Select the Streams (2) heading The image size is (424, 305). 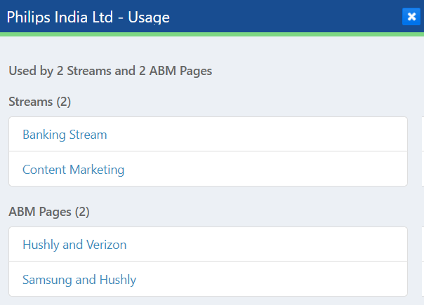tap(40, 102)
